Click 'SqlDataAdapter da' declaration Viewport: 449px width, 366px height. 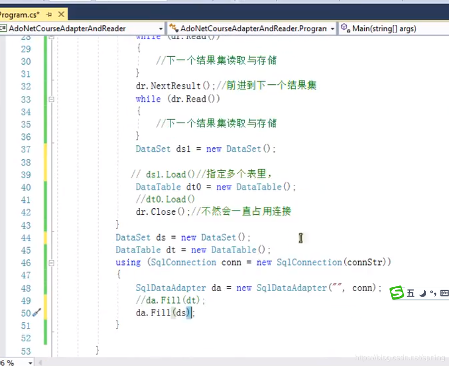pos(178,288)
